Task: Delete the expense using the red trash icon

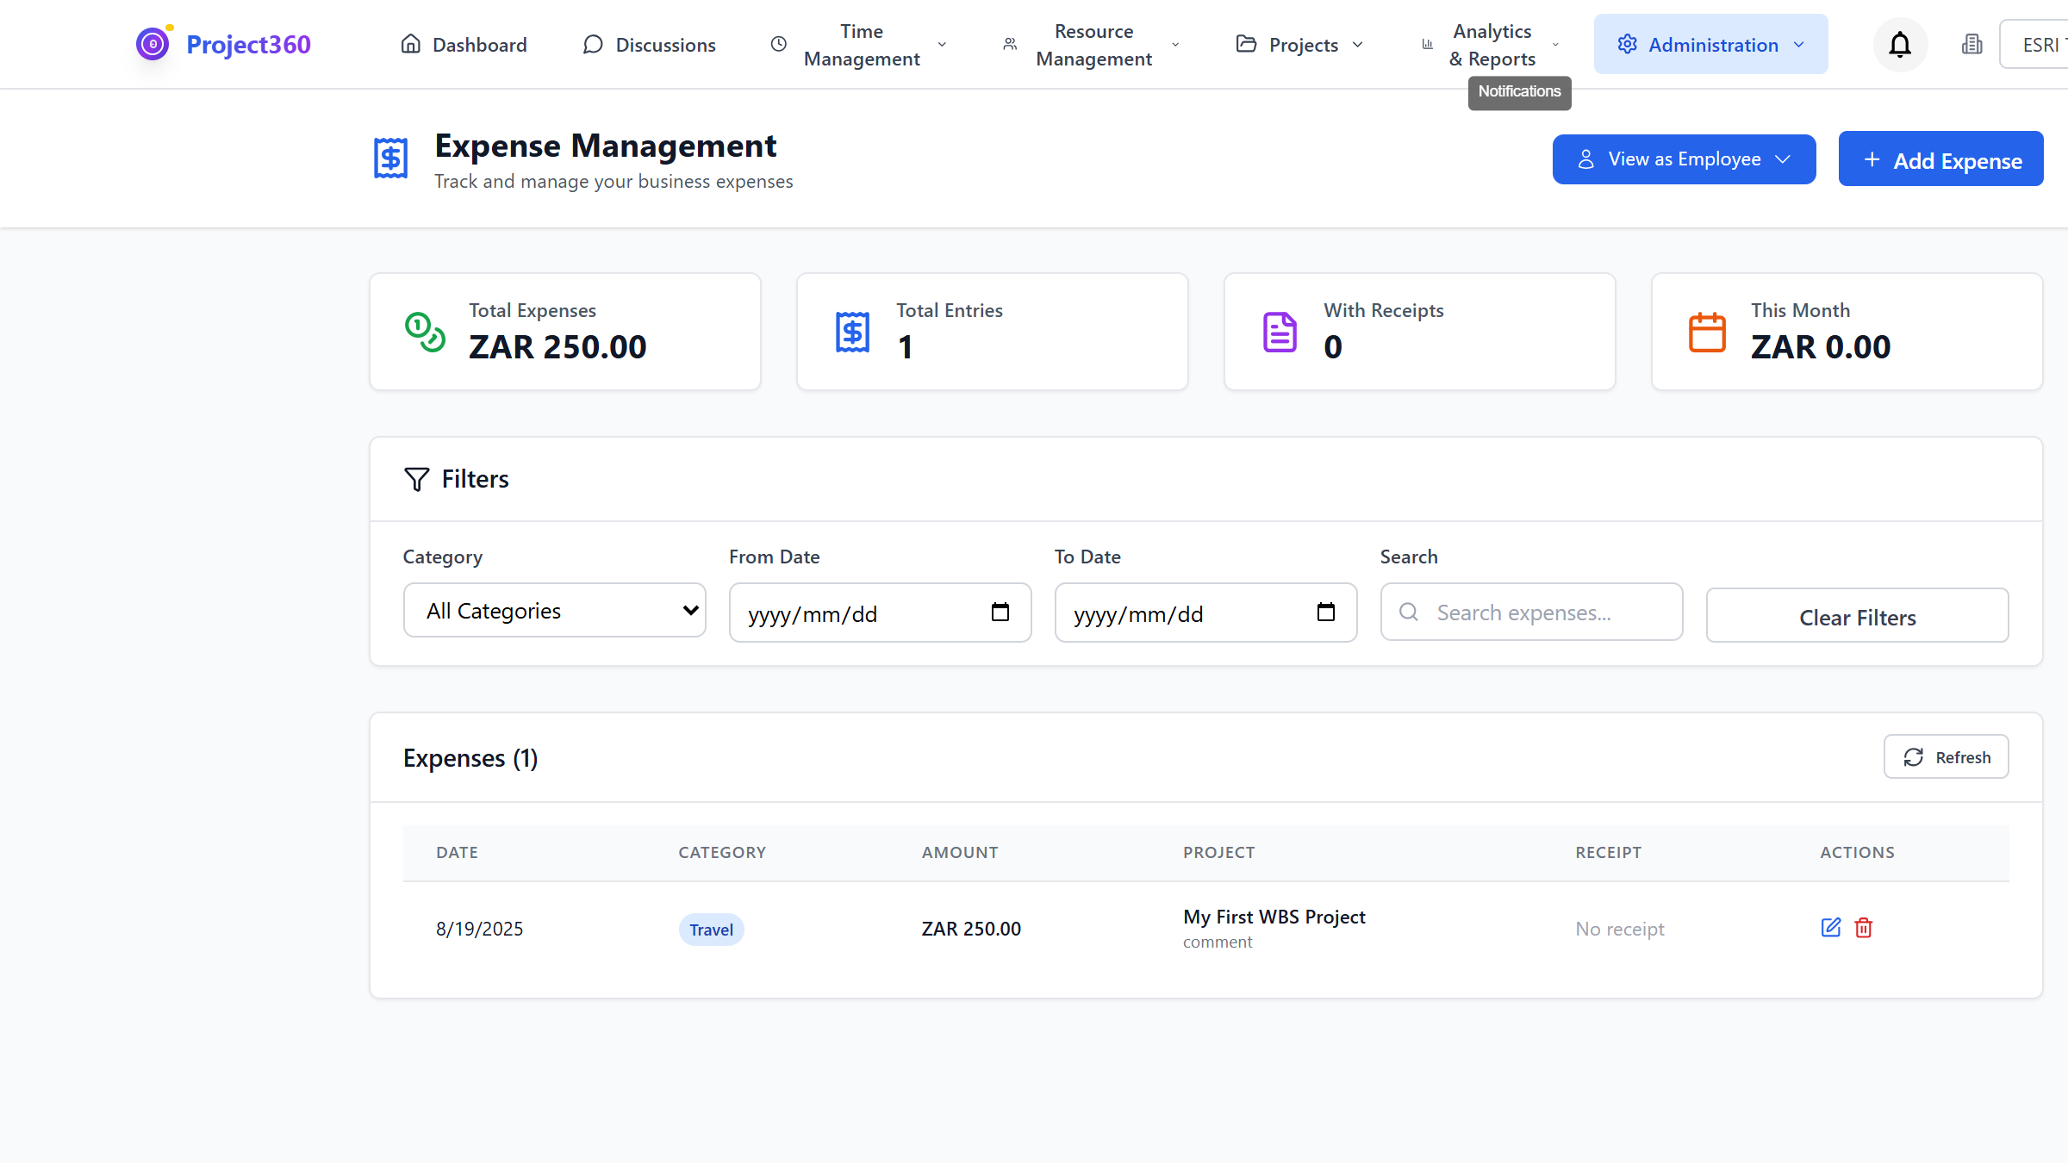Action: [x=1862, y=928]
